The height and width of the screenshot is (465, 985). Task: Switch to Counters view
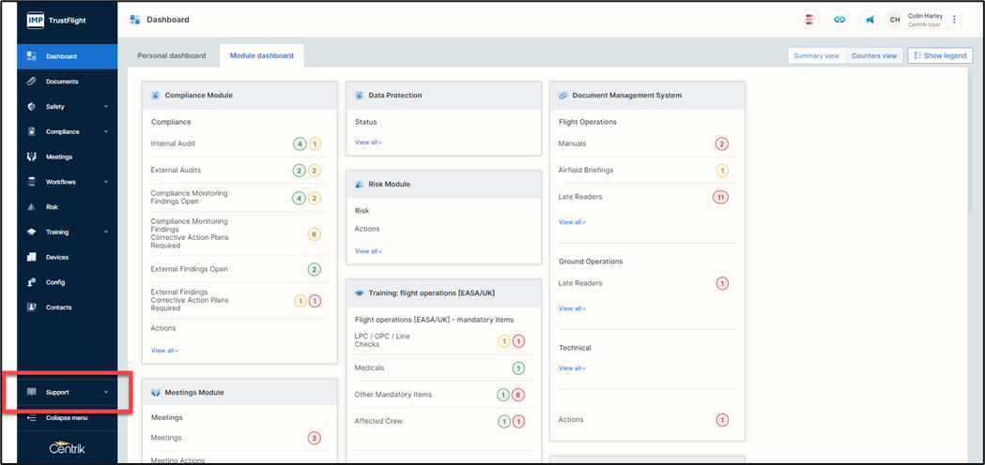click(x=873, y=56)
